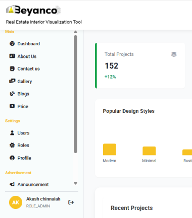Click the Gallery images icon
Viewport: 192px width, 218px height.
(12, 81)
